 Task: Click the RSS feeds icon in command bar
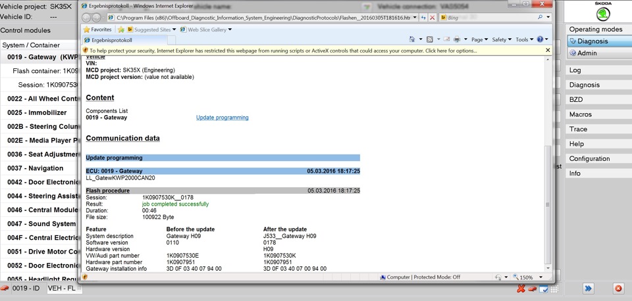429,39
